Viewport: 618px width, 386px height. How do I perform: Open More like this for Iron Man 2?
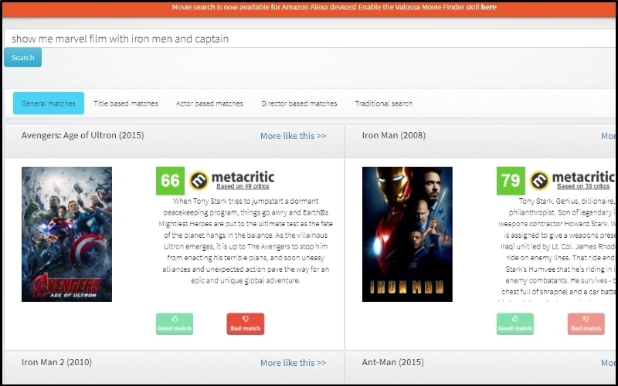293,363
